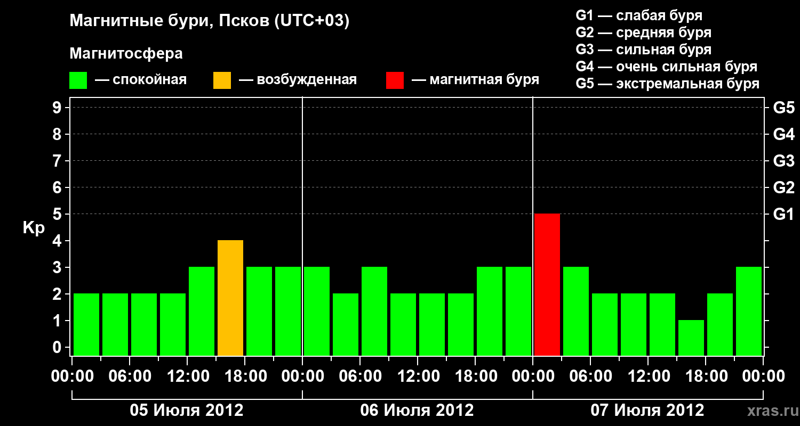The image size is (800, 426).
Task: Select the orange Kp 4 bar on 05 July
Action: point(230,298)
